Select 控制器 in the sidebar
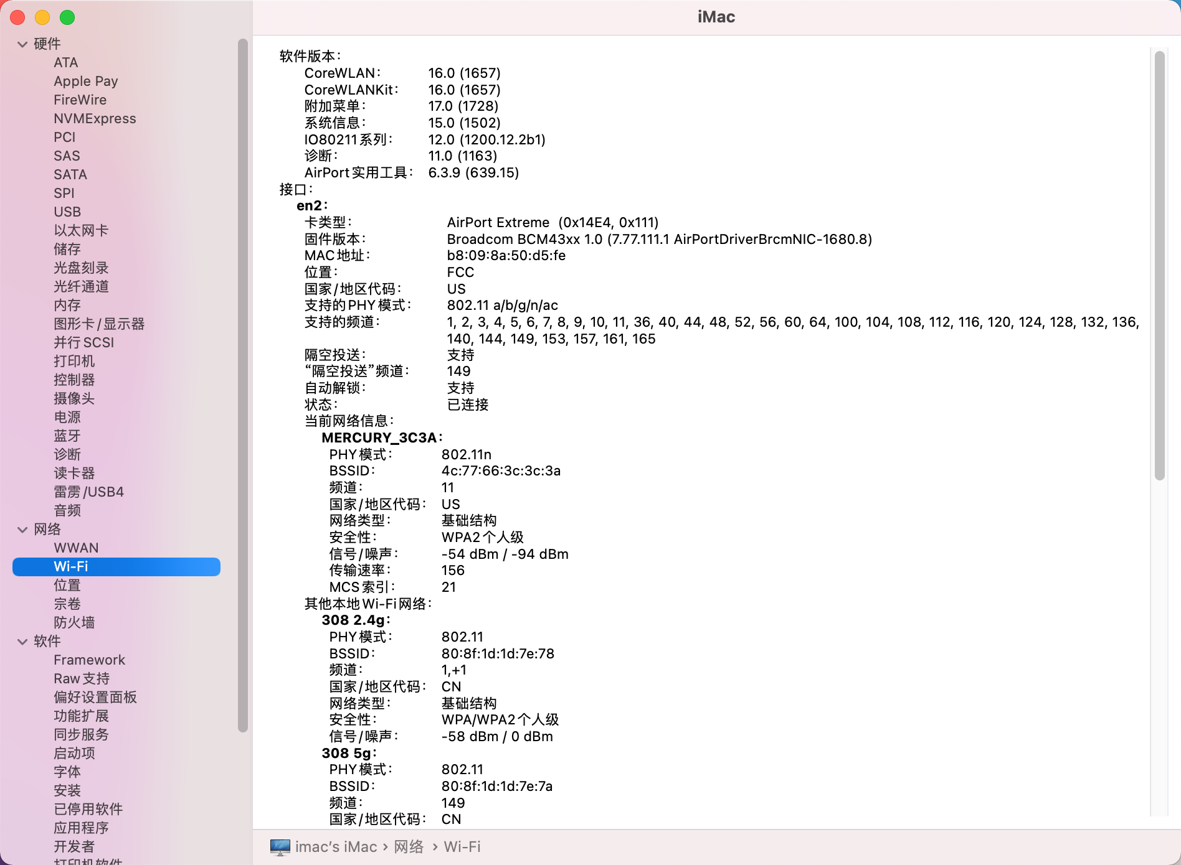 point(74,380)
